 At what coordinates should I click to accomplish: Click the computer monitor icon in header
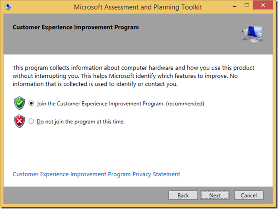click(252, 33)
